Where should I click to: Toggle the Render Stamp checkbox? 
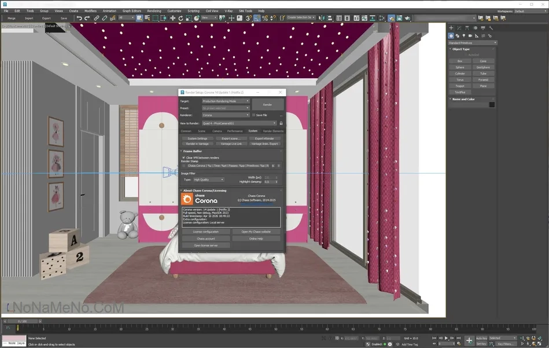pos(183,166)
